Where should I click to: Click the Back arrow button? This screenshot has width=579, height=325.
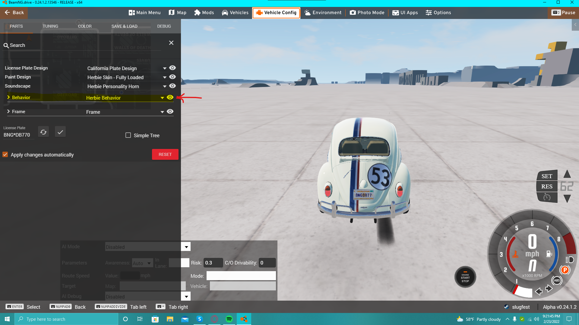click(14, 13)
